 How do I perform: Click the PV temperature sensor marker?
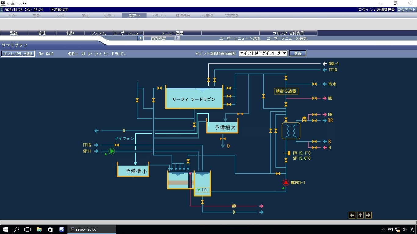288,153
